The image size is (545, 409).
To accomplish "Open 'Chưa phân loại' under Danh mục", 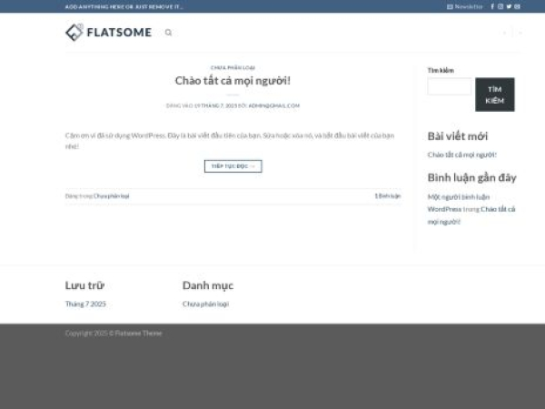I will [x=205, y=304].
